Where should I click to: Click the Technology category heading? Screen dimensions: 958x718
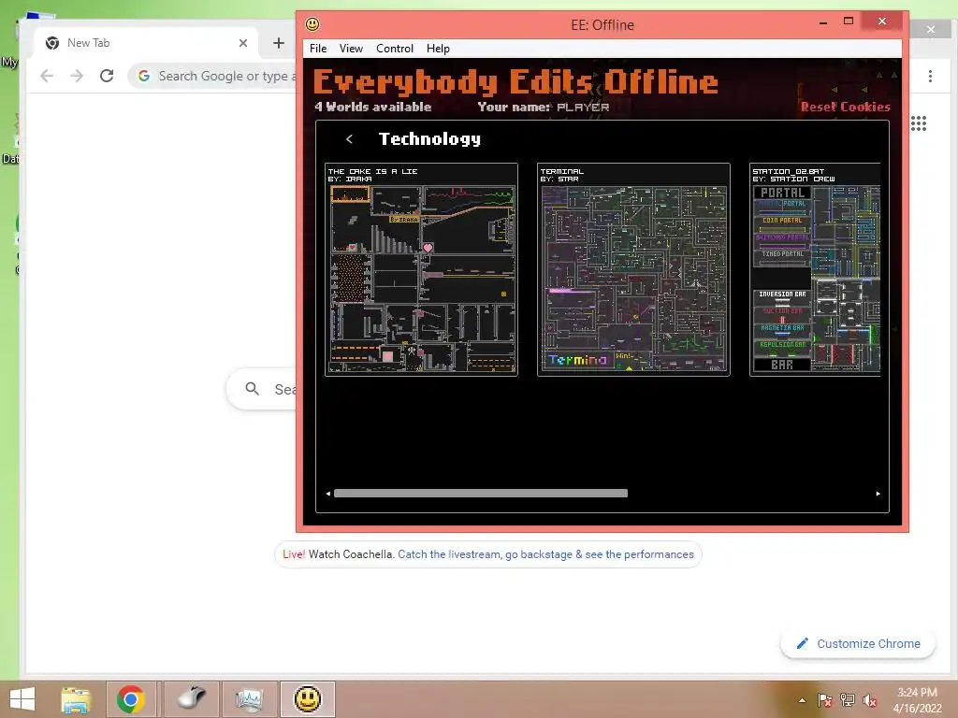coord(429,139)
